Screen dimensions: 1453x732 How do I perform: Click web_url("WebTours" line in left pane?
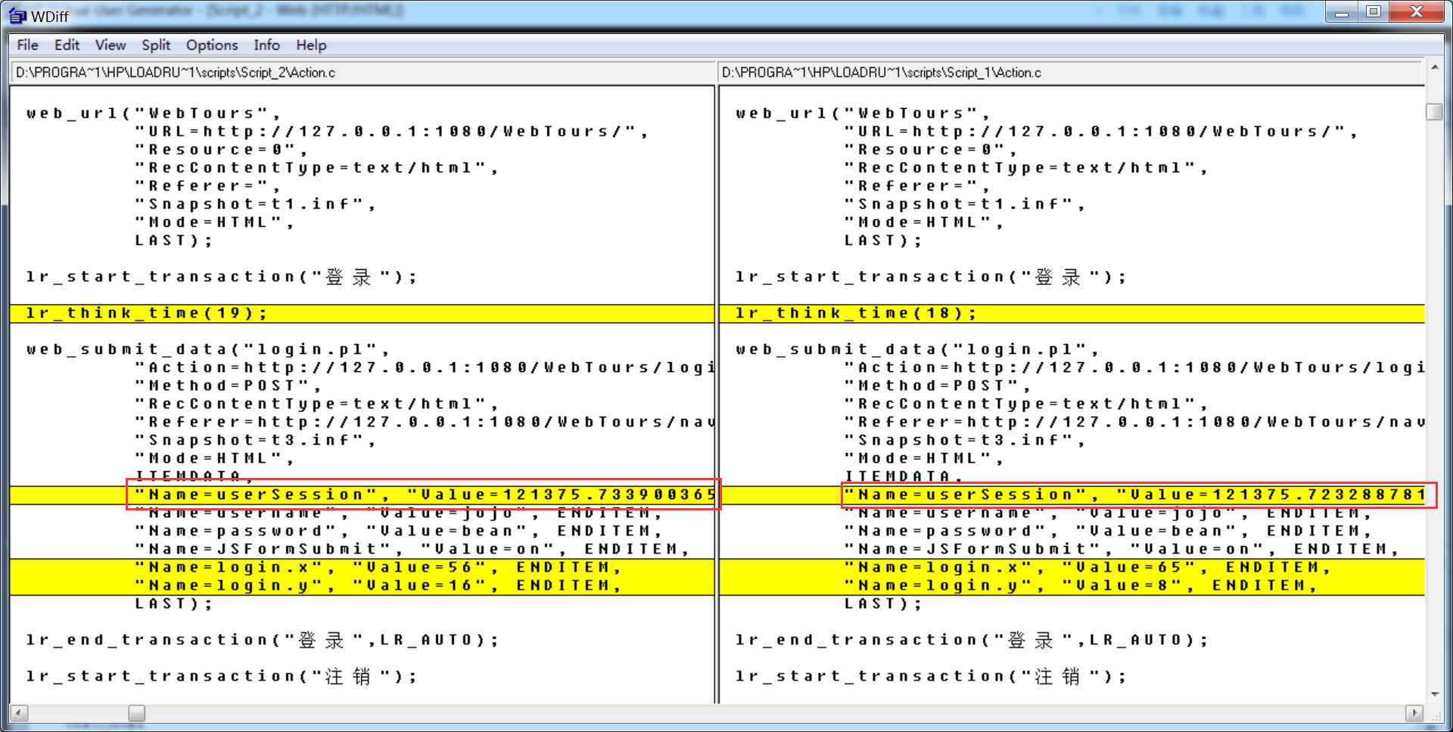154,113
